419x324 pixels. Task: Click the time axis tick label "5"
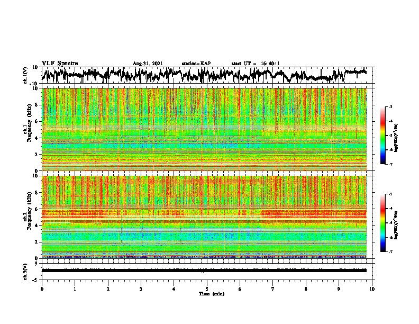click(x=207, y=289)
